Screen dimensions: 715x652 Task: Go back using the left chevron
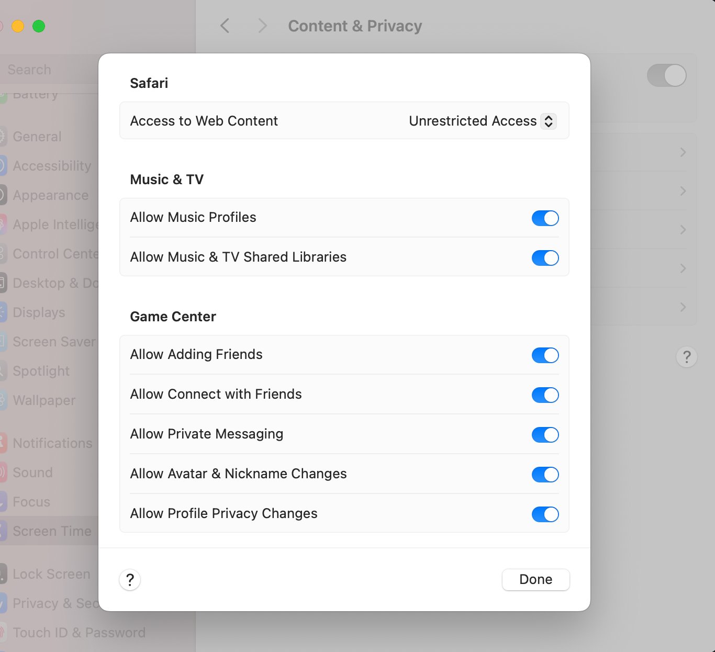click(225, 26)
